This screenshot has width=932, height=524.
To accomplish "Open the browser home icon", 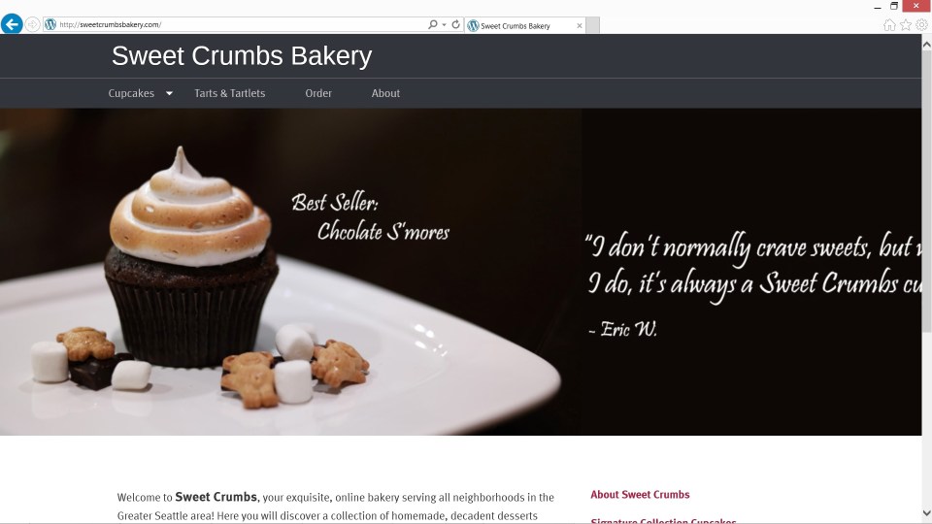I will click(x=889, y=25).
